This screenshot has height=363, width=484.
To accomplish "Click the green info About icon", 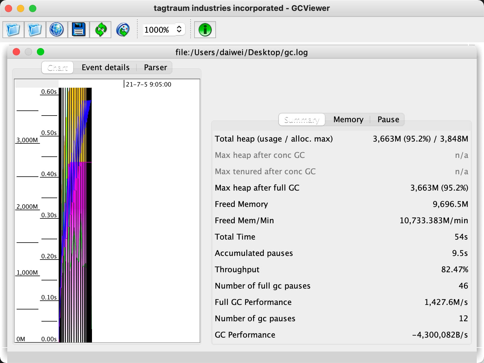I will tap(205, 30).
